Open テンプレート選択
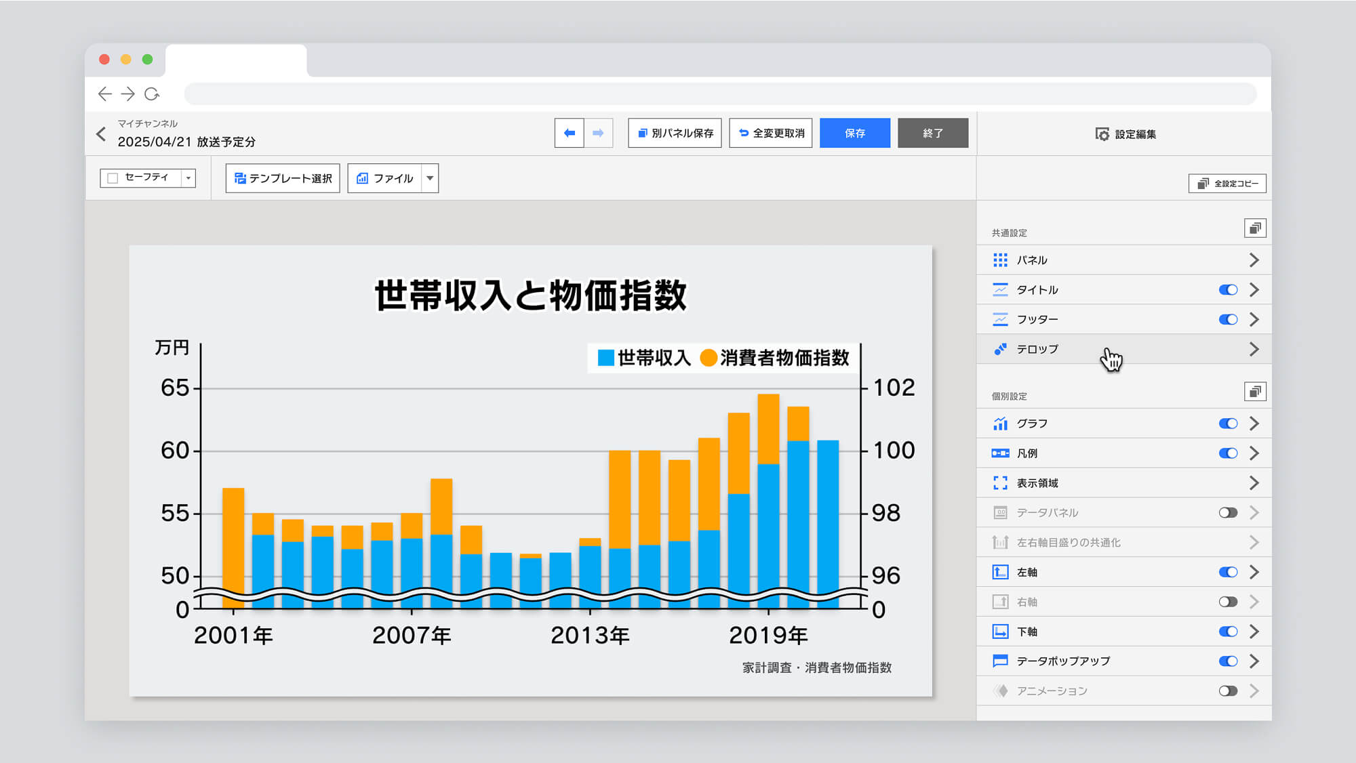1356x763 pixels. click(x=283, y=178)
